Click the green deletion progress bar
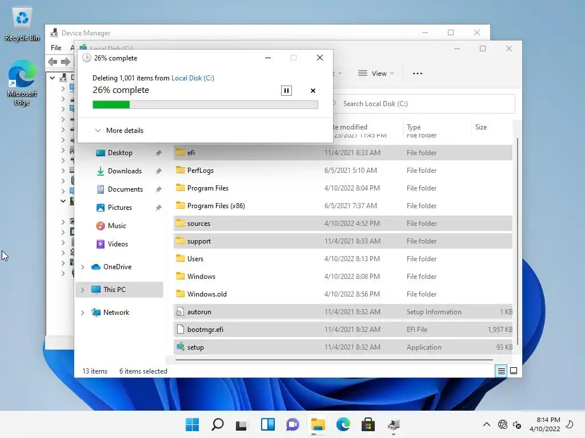The height and width of the screenshot is (438, 585). tap(205, 105)
